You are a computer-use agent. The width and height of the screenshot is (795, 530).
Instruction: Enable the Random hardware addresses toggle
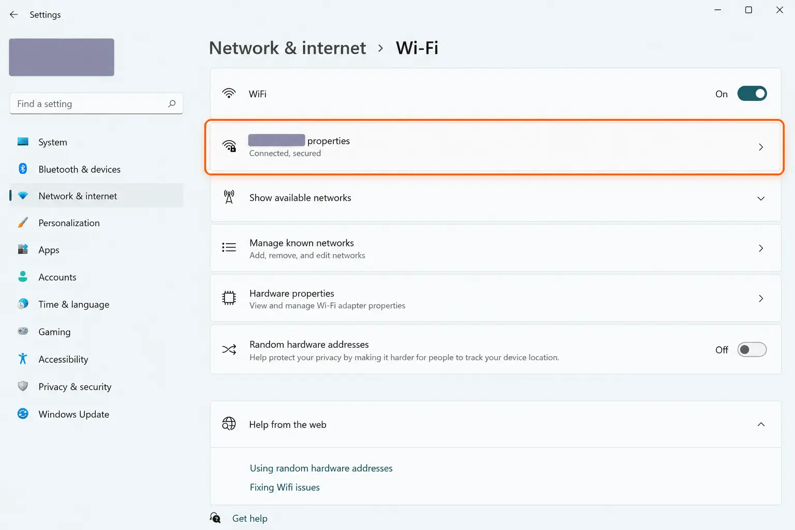click(x=752, y=350)
